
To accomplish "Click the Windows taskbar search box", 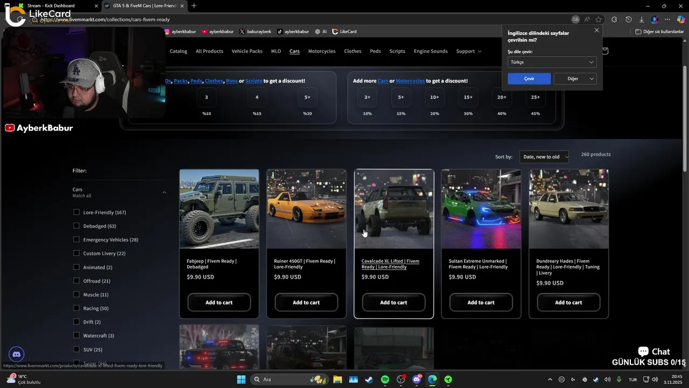I will coord(290,379).
